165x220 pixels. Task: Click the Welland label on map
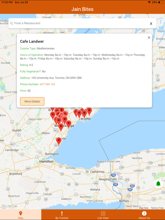tap(95, 190)
